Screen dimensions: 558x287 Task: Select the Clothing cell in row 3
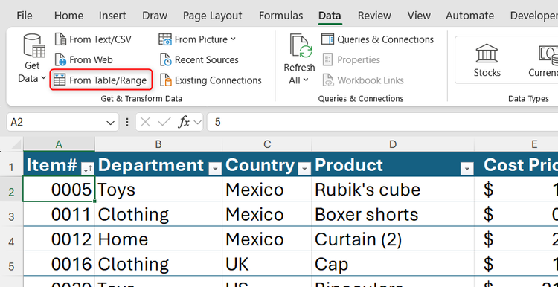[158, 214]
